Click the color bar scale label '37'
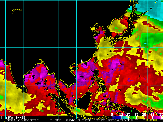This screenshot has width=163, height=122. click(137, 114)
